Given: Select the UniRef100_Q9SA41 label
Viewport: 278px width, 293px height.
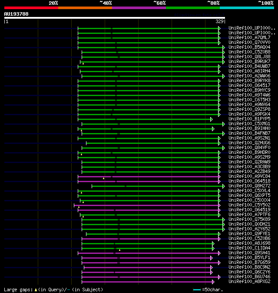Looking at the screenshot, I should 249,253.
